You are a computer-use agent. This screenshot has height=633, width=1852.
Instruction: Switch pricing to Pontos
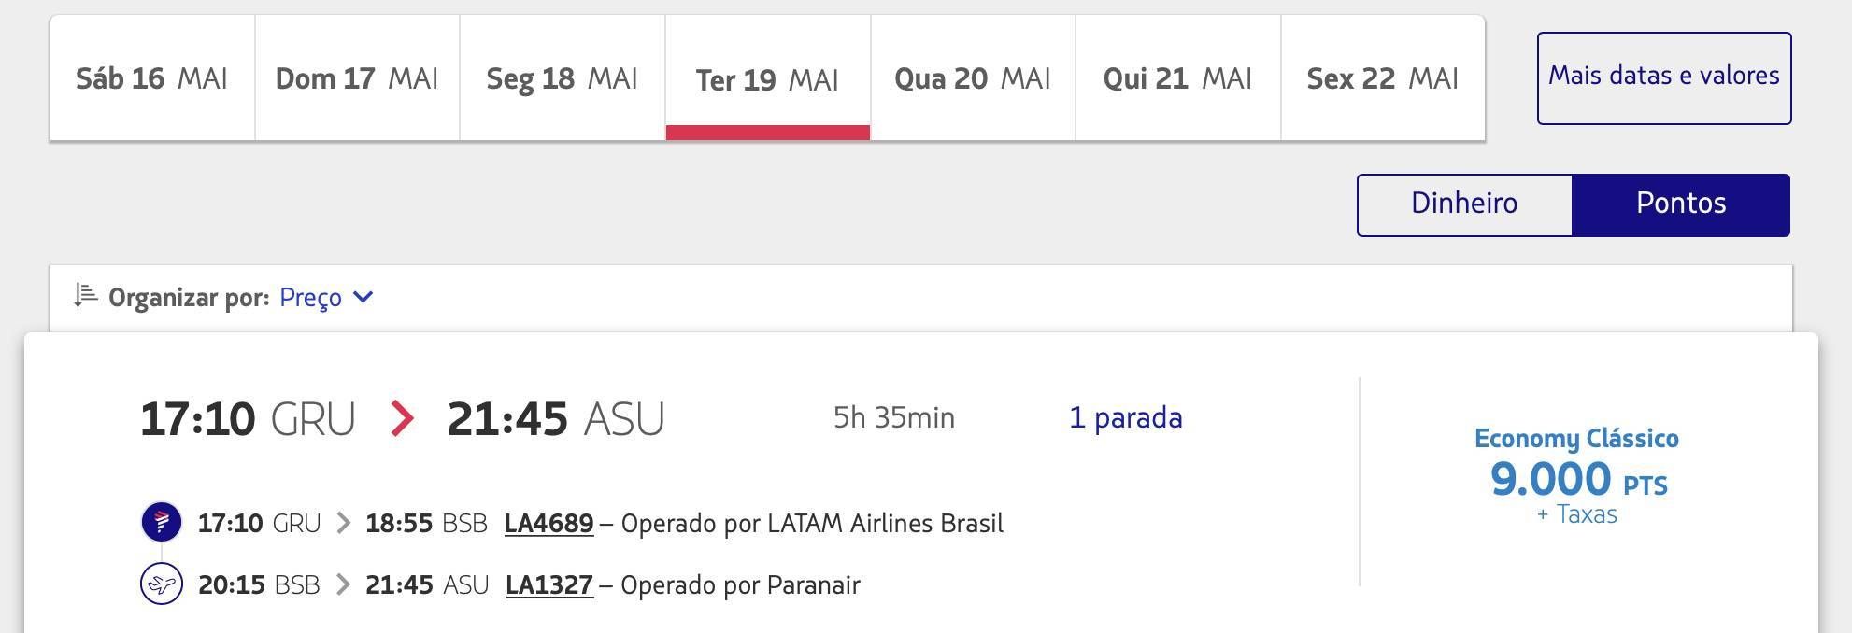point(1681,204)
